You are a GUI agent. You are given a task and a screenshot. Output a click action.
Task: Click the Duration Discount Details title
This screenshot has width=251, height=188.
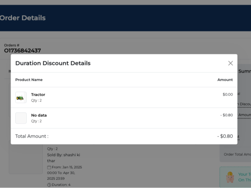coord(53,63)
